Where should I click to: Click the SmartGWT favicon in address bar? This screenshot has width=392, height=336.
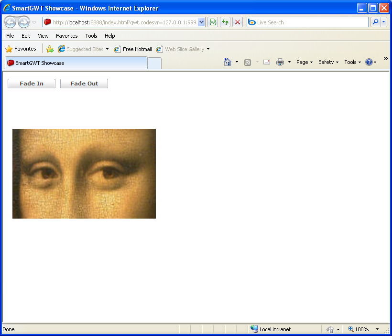[47, 22]
